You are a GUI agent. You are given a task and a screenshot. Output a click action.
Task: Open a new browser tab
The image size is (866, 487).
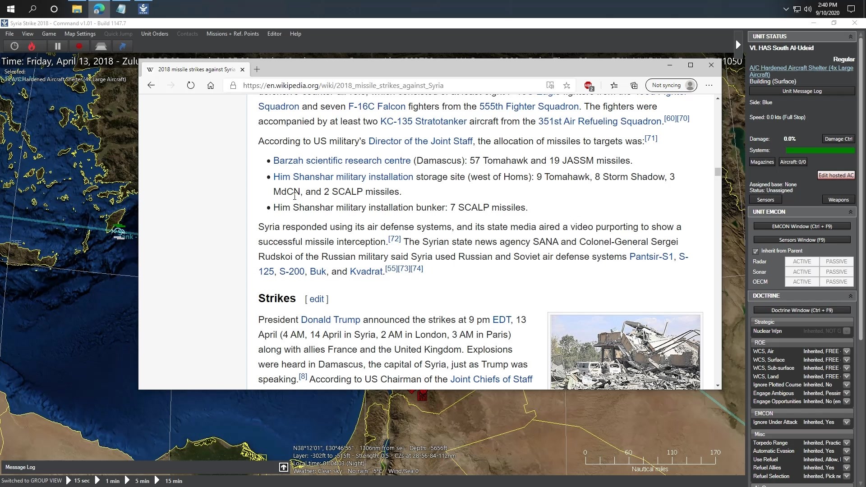(x=257, y=69)
